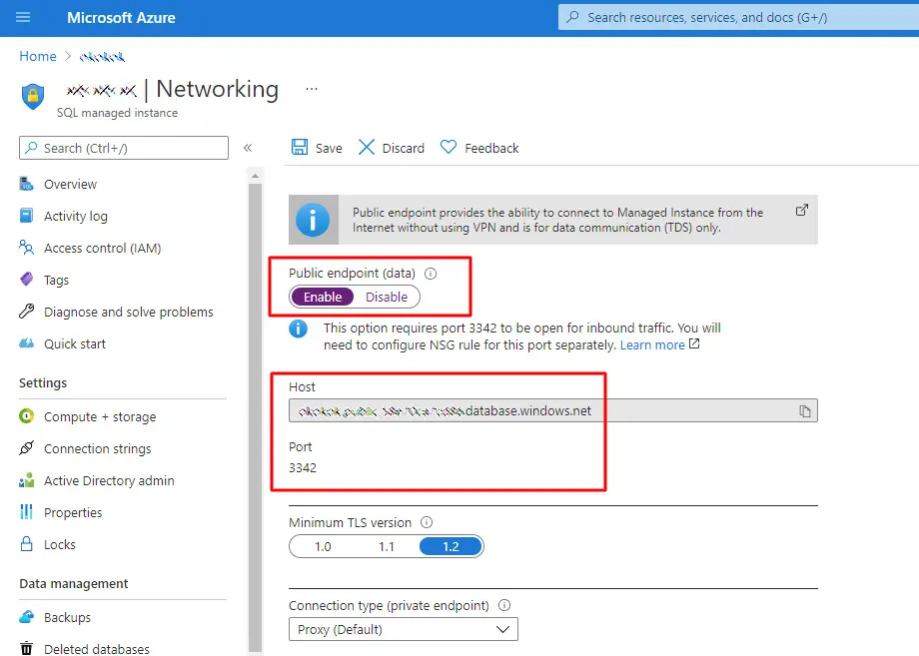Screen dimensions: 919x656
Task: Open the Quick start menu item
Action: 75,343
